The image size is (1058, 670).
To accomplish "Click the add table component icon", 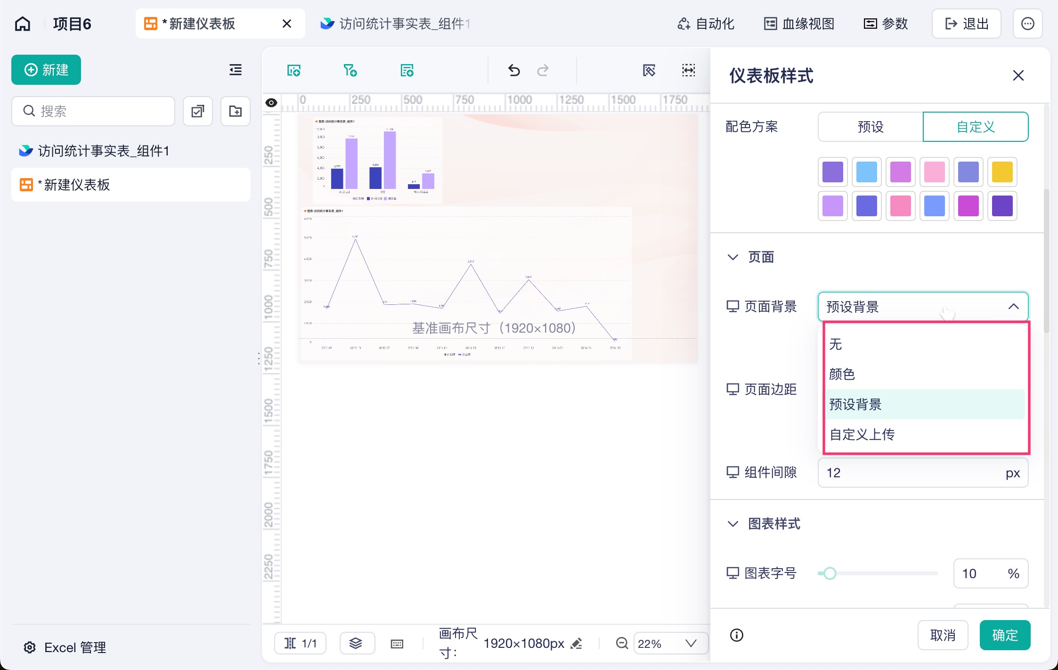I will [x=407, y=71].
